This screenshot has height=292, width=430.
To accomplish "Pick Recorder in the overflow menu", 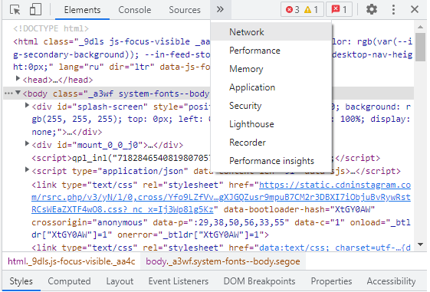I will click(271, 143).
